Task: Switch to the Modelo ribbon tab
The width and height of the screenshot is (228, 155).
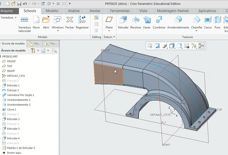Action: tap(52, 11)
